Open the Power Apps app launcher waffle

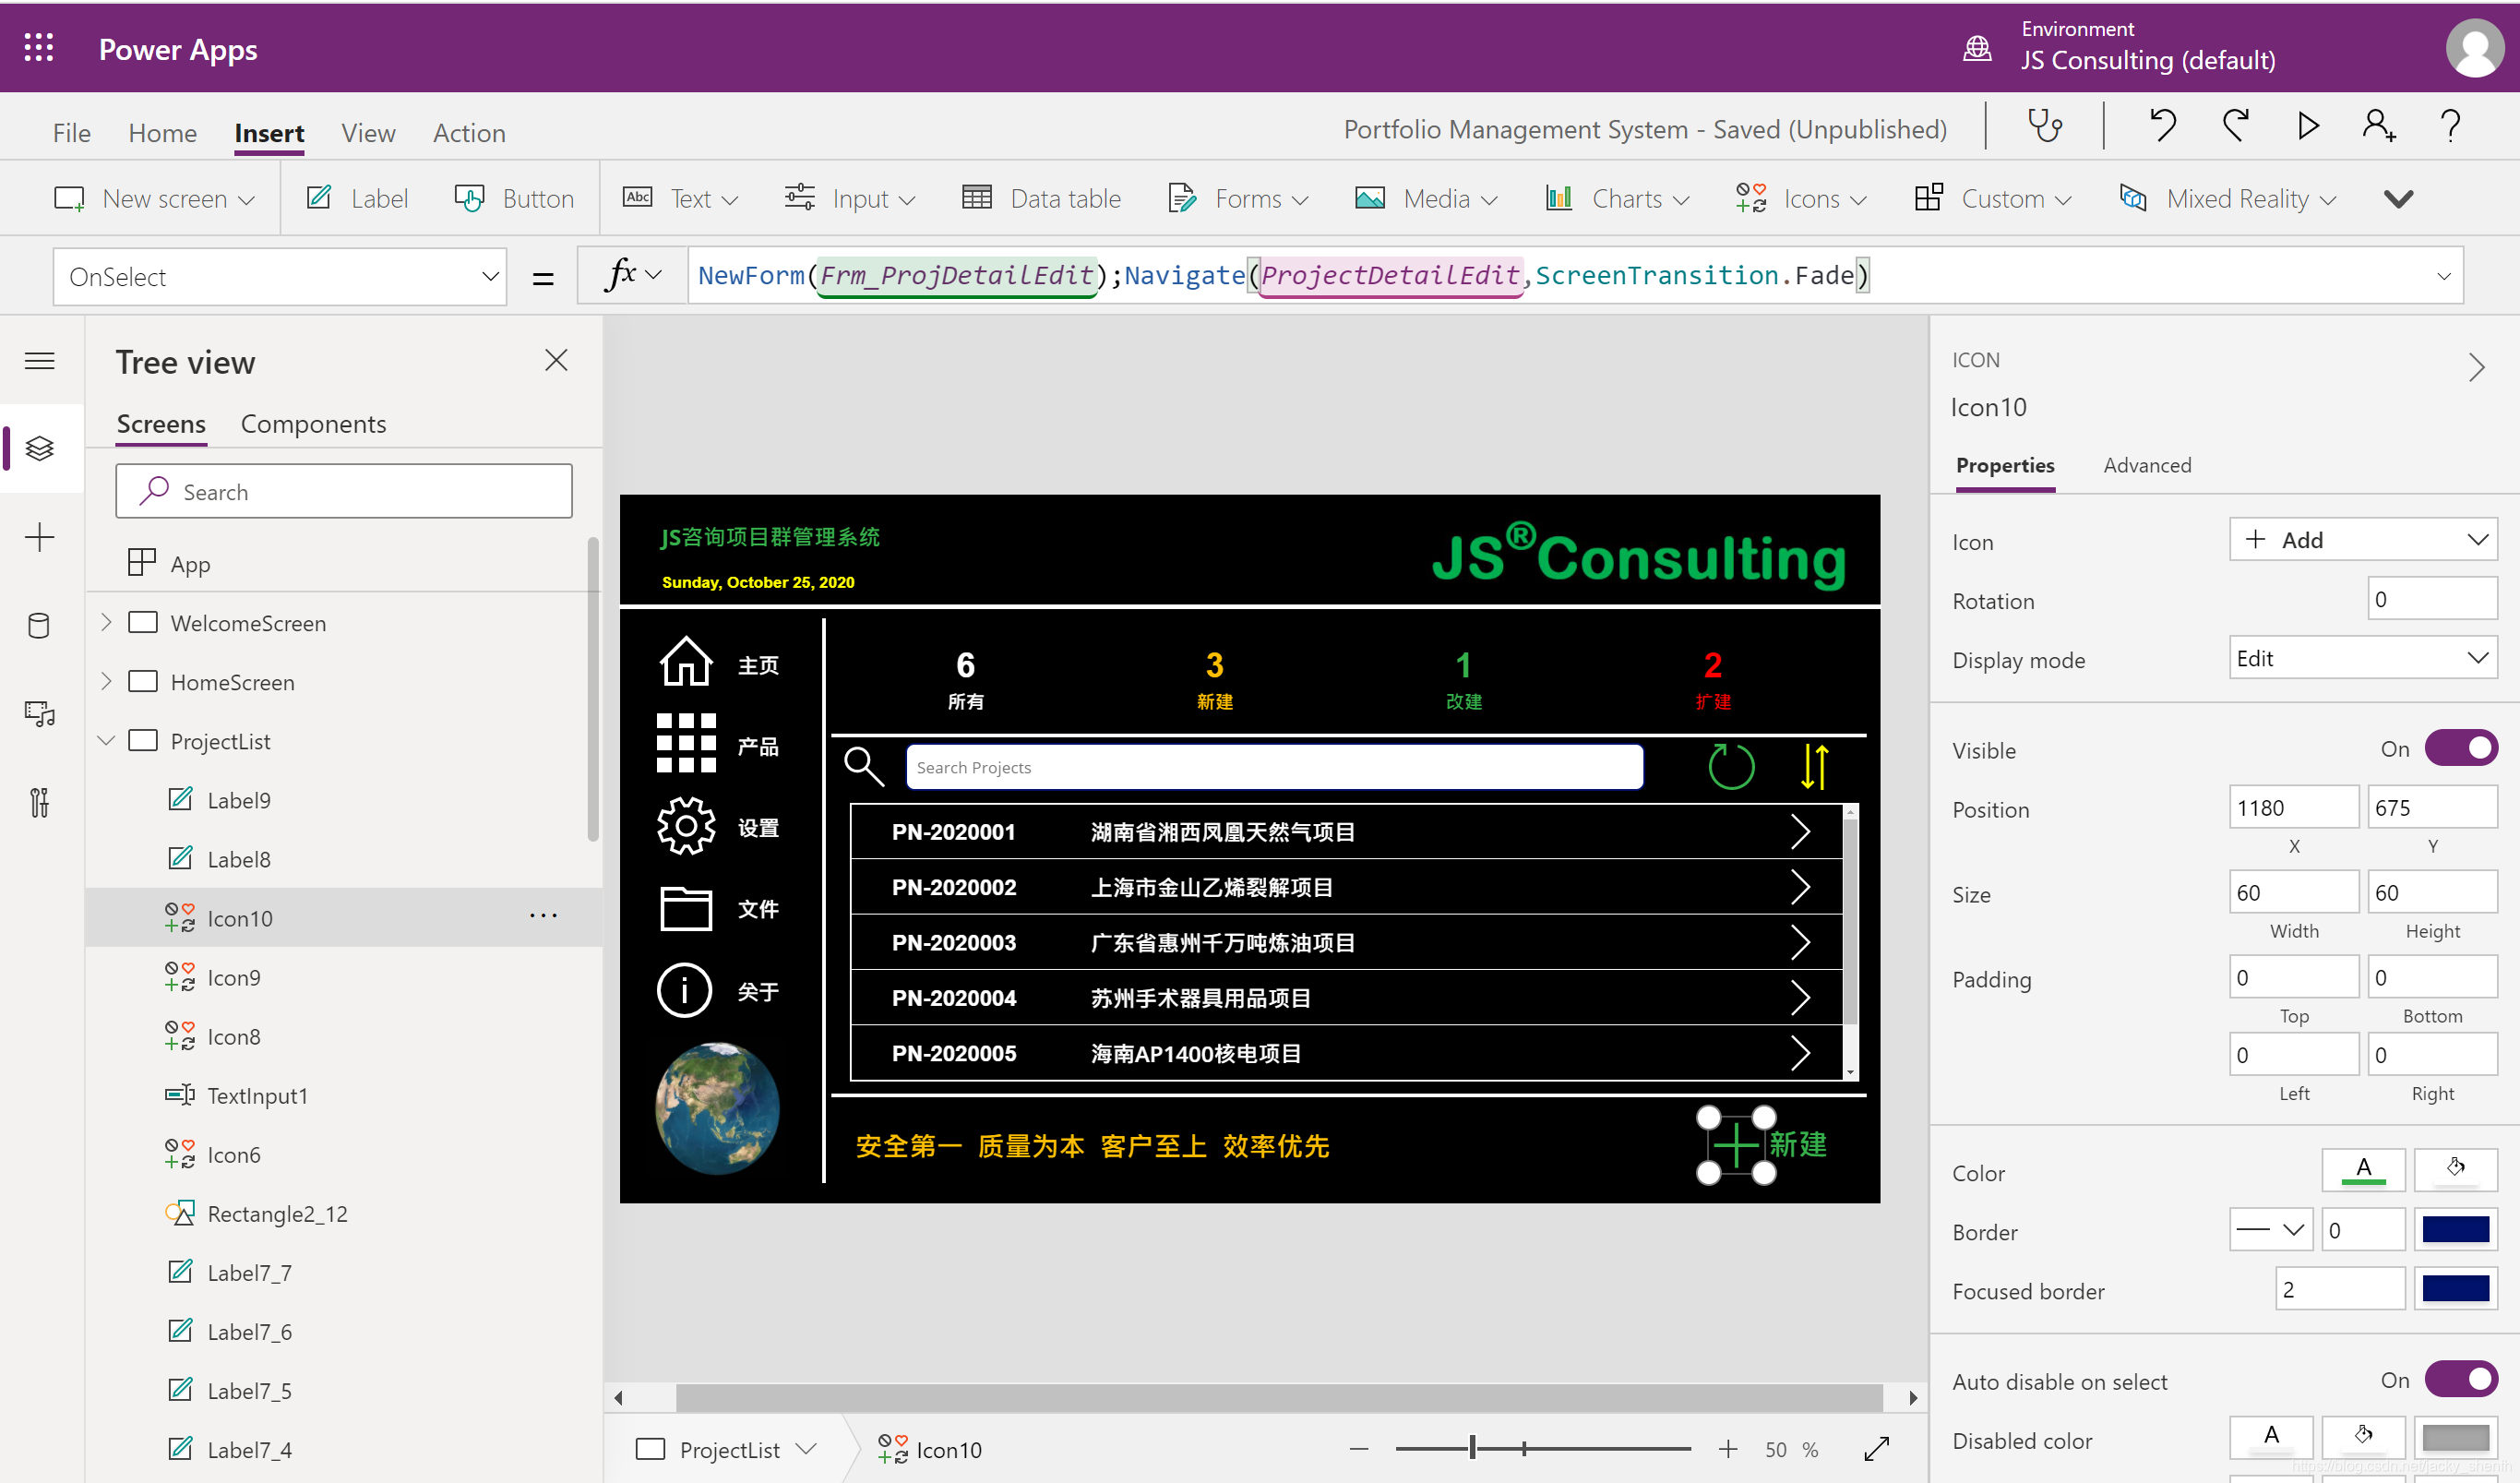point(38,48)
